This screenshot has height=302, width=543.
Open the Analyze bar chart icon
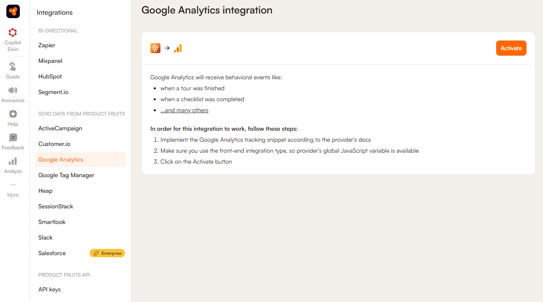(13, 161)
